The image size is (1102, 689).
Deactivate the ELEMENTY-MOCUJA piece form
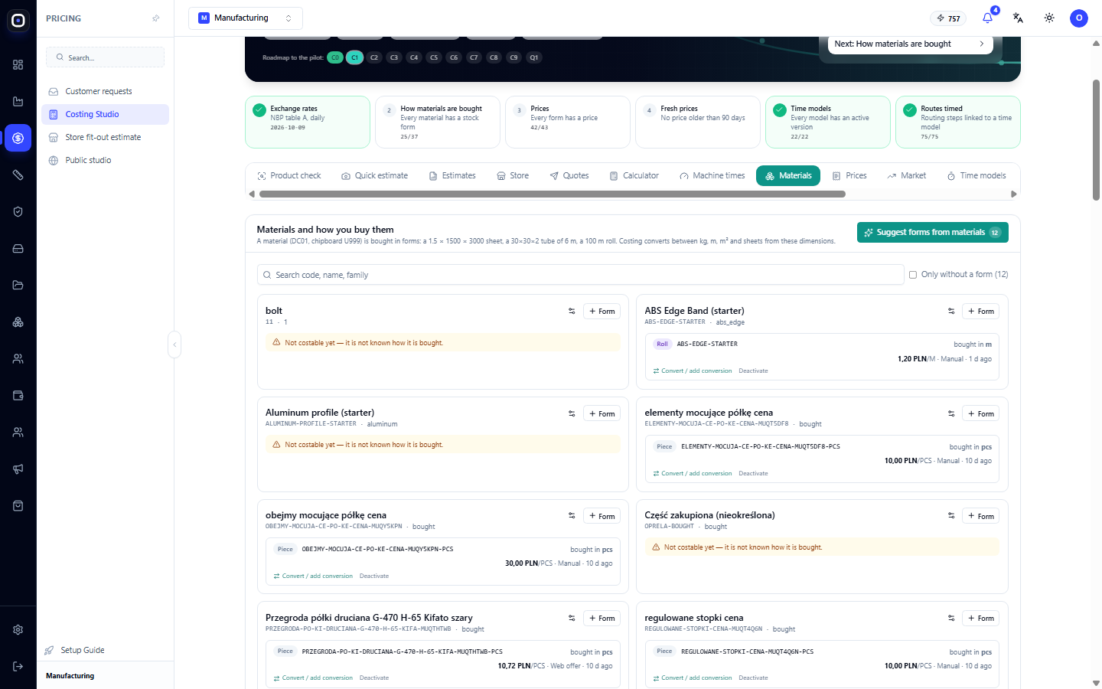(753, 473)
